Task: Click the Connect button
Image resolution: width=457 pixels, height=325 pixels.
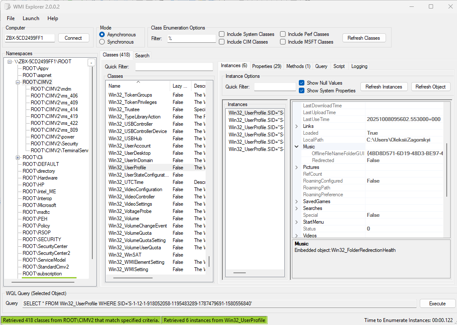Action: 73,38
